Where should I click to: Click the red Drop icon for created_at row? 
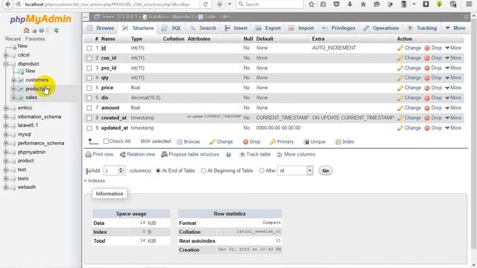click(x=427, y=118)
